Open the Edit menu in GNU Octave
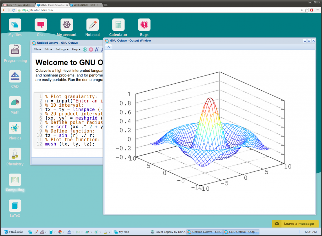This screenshot has width=322, height=236. click(48, 49)
